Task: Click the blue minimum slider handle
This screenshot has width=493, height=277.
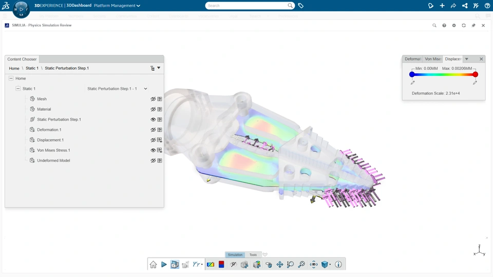Action: coord(412,74)
